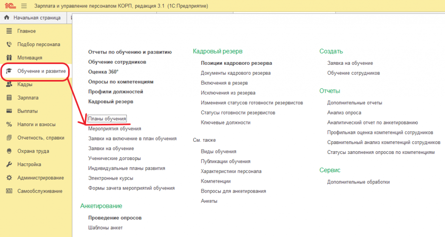
Task: Open Сравнительный анализ компетенций сотрудников
Action: click(384, 143)
